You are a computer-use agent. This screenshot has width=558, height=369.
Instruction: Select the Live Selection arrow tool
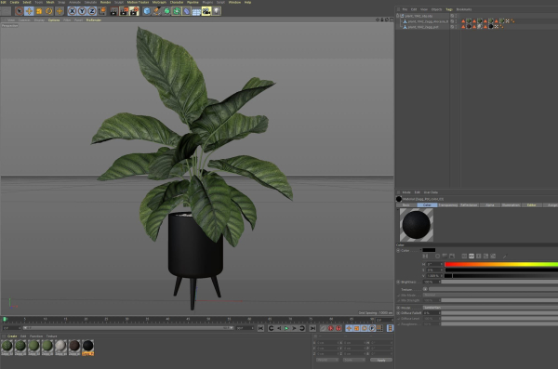(x=19, y=11)
